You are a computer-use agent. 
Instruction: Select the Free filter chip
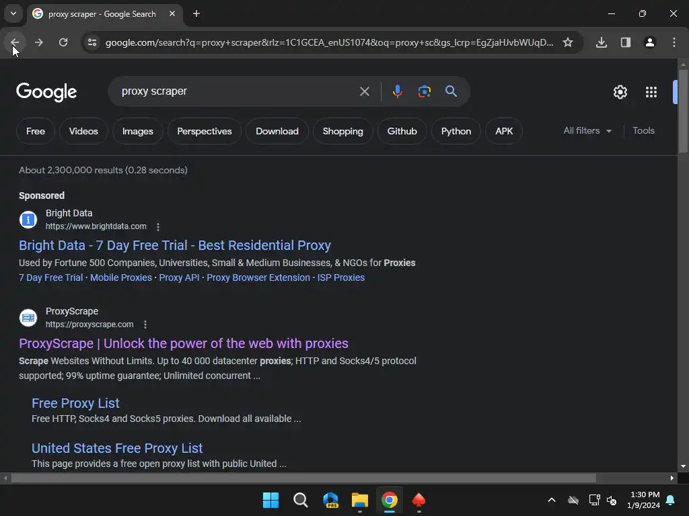coord(35,131)
